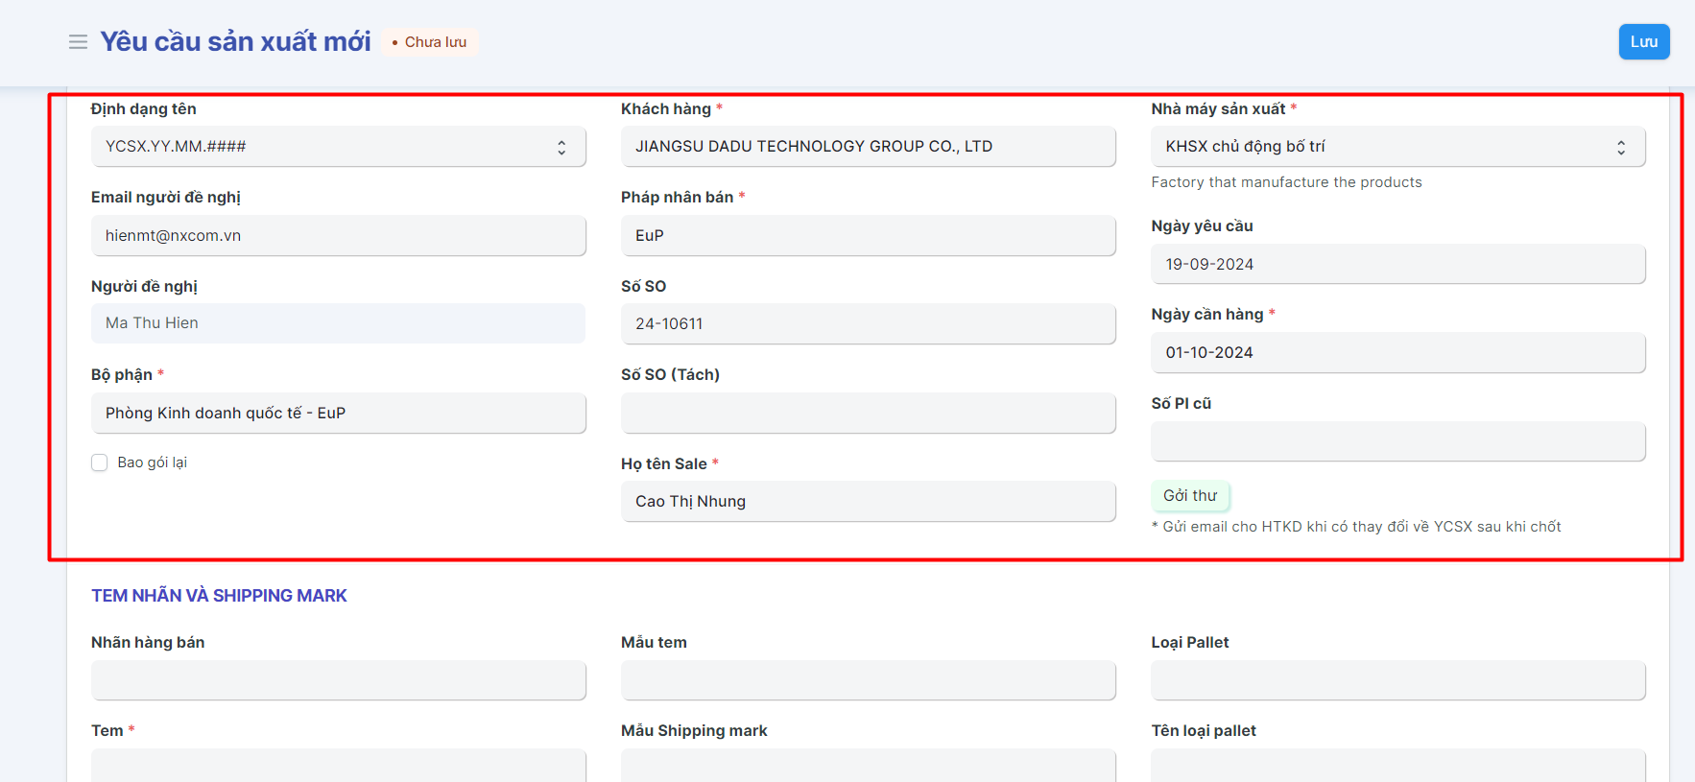Toggle the Bao gói lại checkbox
The image size is (1695, 782).
[x=100, y=462]
